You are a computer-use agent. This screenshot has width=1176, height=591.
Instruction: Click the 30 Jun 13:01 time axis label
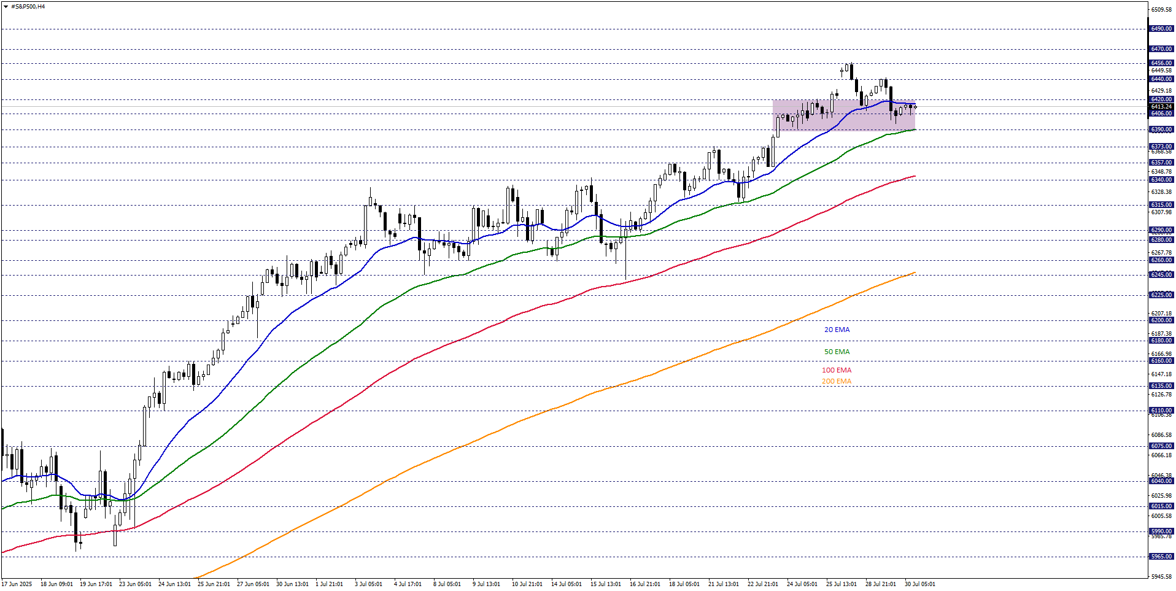point(292,584)
